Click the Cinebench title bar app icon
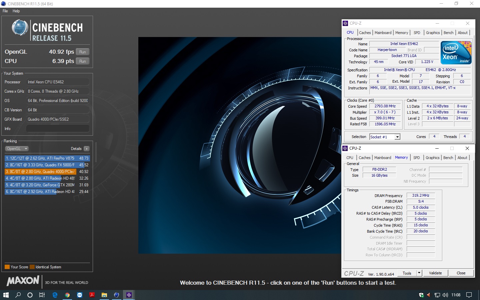This screenshot has height=300, width=480. tap(4, 4)
